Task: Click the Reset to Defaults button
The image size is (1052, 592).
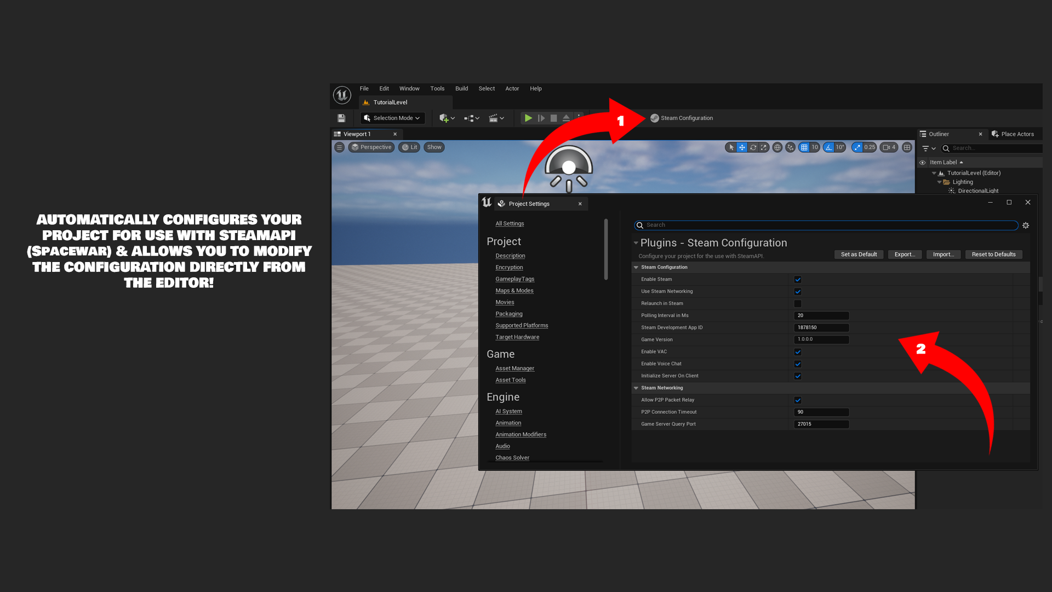Action: [x=993, y=254]
